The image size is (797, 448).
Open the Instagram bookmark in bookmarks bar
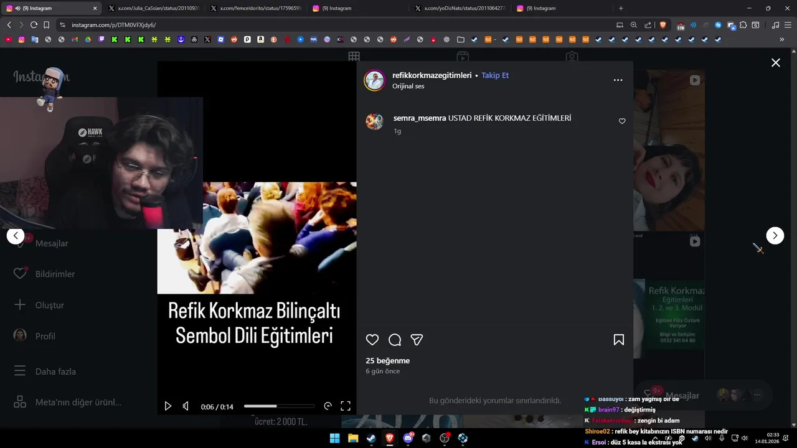coord(21,39)
